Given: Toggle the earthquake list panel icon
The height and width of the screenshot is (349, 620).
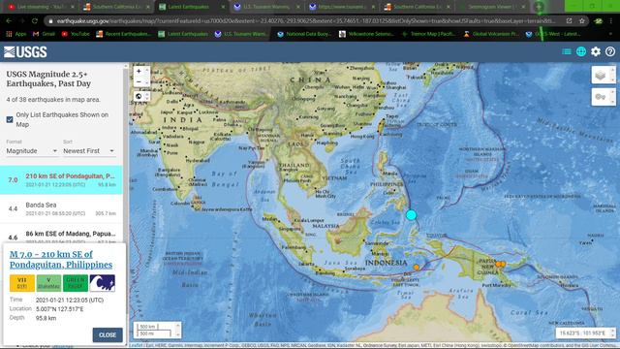Looking at the screenshot, I should 566,51.
